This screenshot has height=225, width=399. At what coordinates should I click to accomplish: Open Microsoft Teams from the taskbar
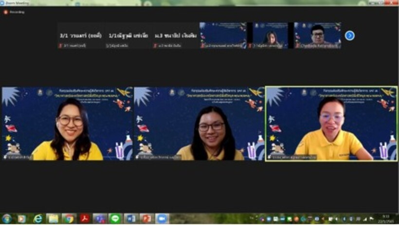(x=99, y=219)
